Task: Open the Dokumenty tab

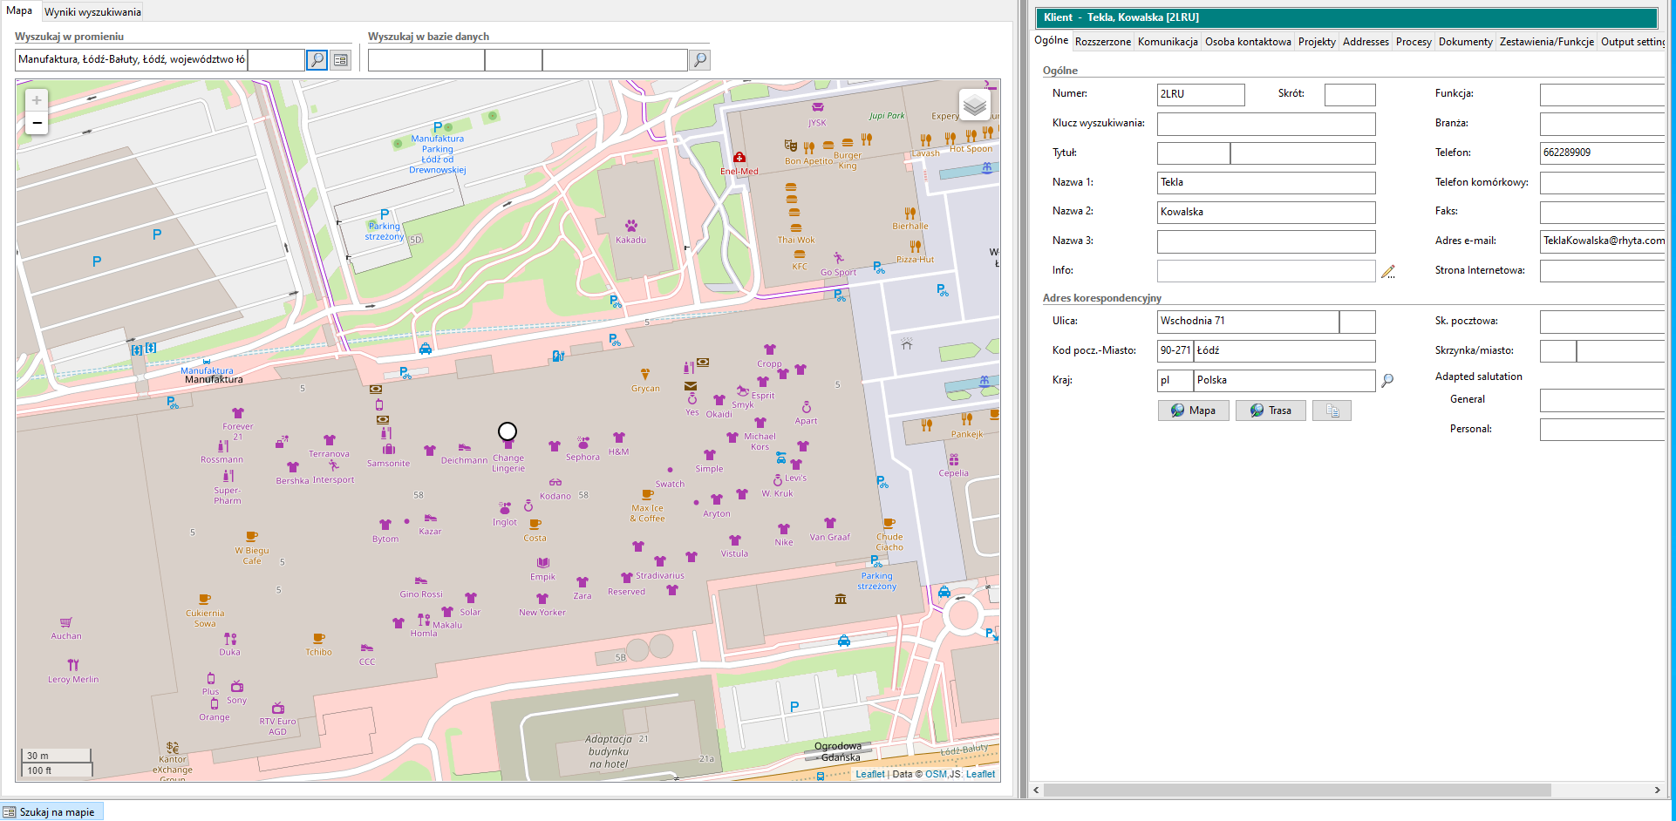Action: point(1465,42)
